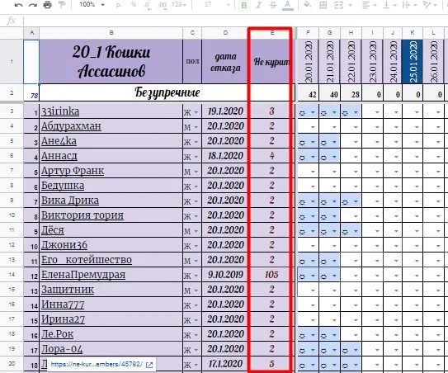
Task: Open the zoom 100% dropdown
Action: coord(92,5)
